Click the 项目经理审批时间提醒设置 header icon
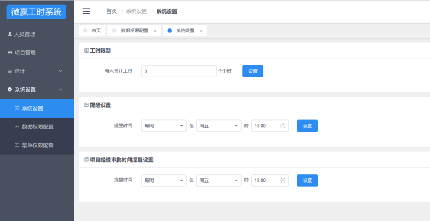The width and height of the screenshot is (430, 221). click(86, 160)
